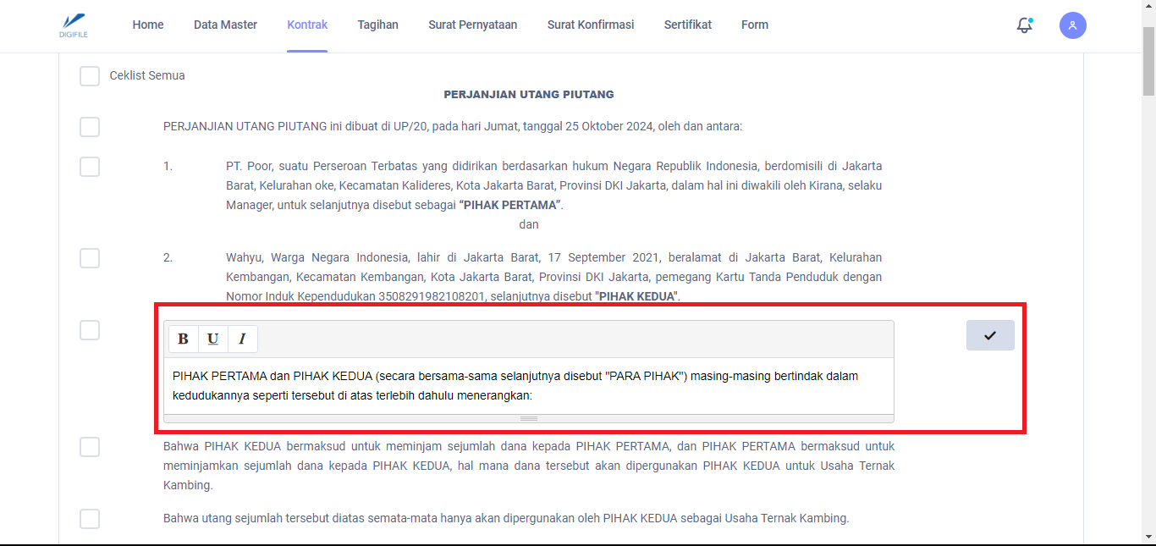Image resolution: width=1156 pixels, height=546 pixels.
Task: Tick the Ceklist Semua checkbox
Action: click(90, 76)
